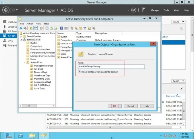
Task: Click Cancel in New Object dialog
Action: [131, 106]
